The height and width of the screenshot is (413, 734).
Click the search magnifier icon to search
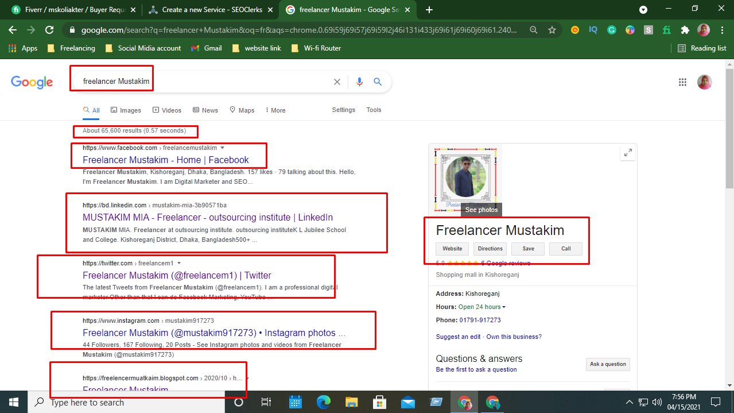(x=378, y=82)
